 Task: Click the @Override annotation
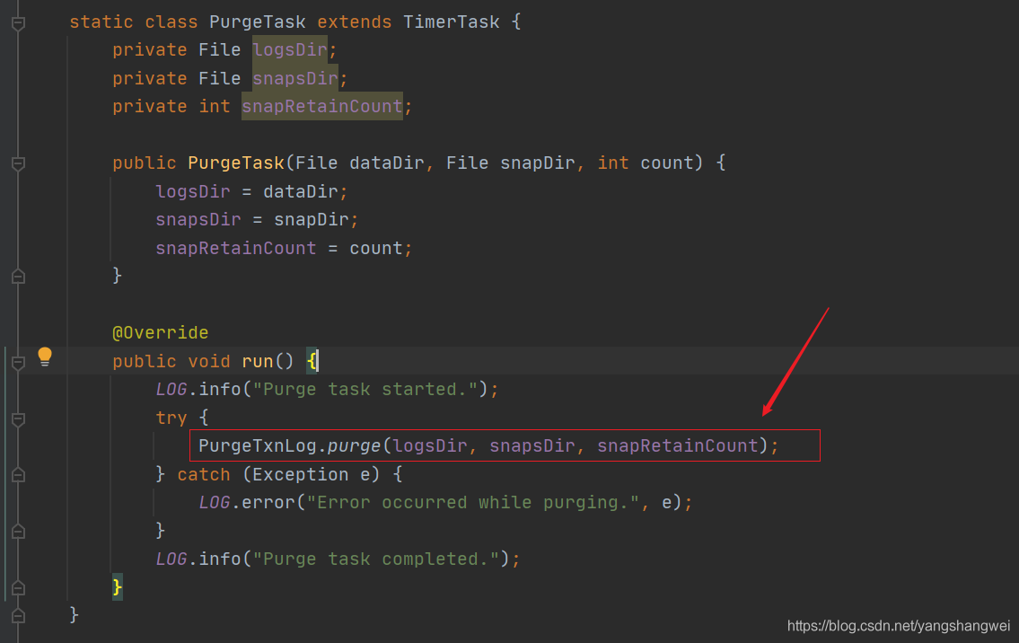[160, 332]
